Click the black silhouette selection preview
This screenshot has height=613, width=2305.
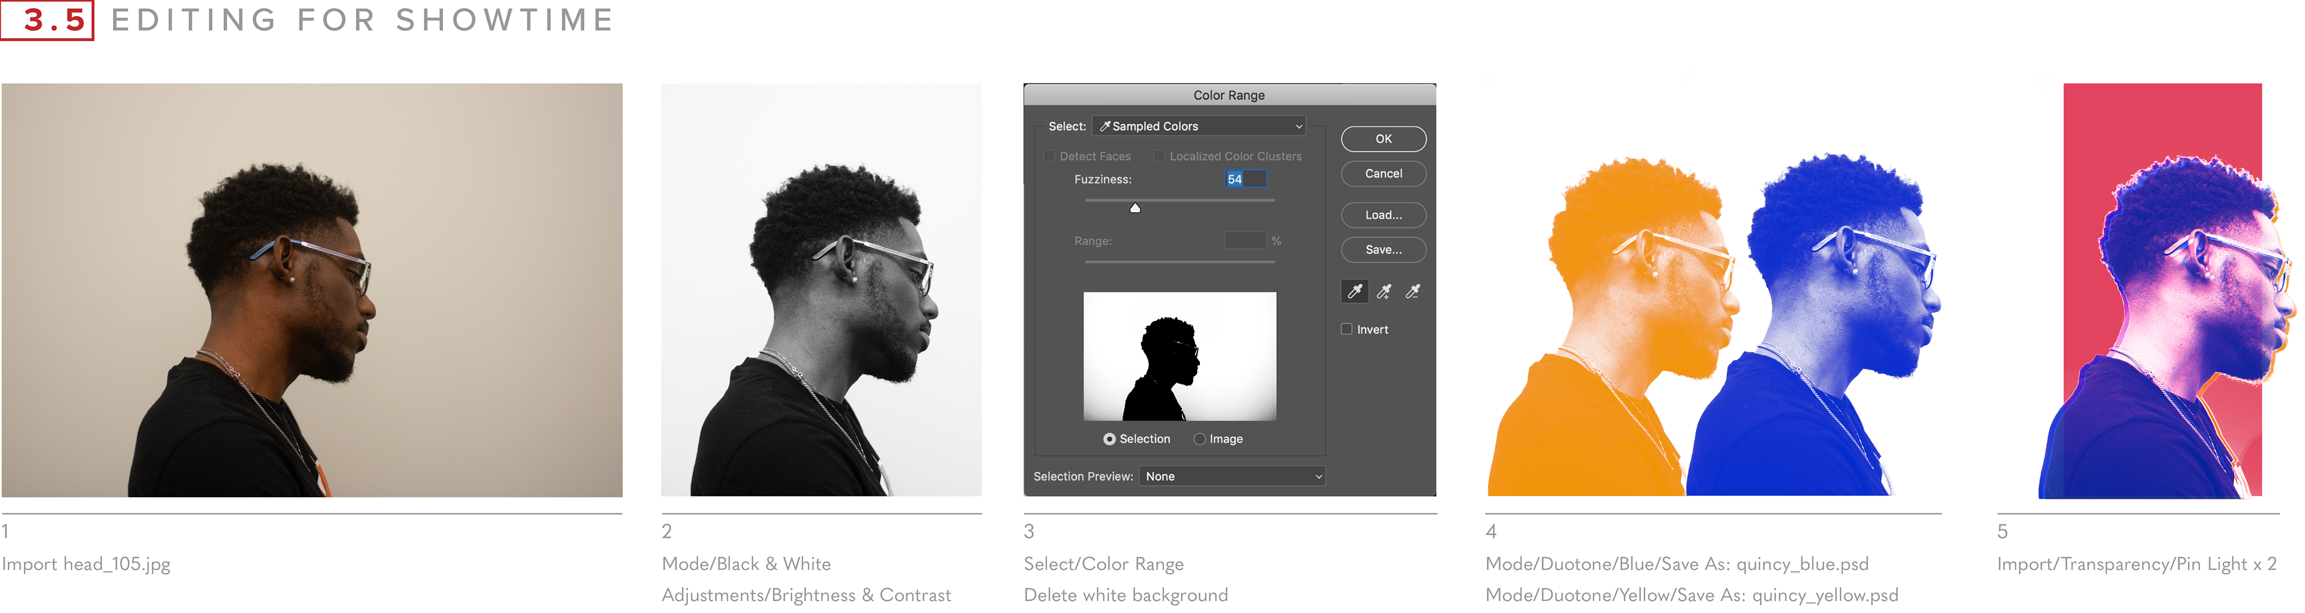(x=1180, y=356)
